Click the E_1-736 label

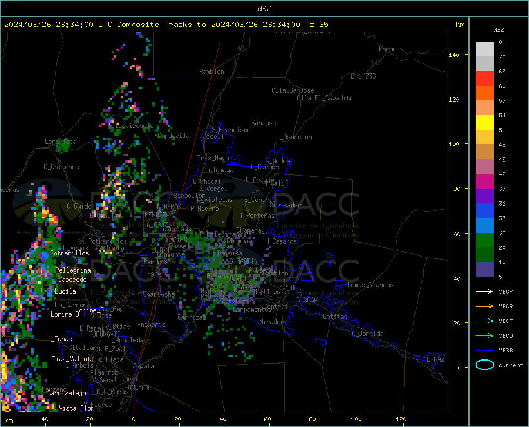(x=363, y=76)
